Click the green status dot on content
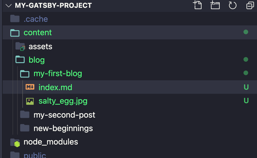This screenshot has height=158, width=257. [246, 32]
